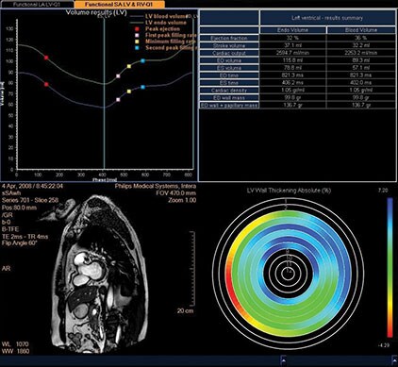This screenshot has height=367, width=398.
Task: Expand the arrow at the bottom-right corner bar
Action: (x=394, y=359)
